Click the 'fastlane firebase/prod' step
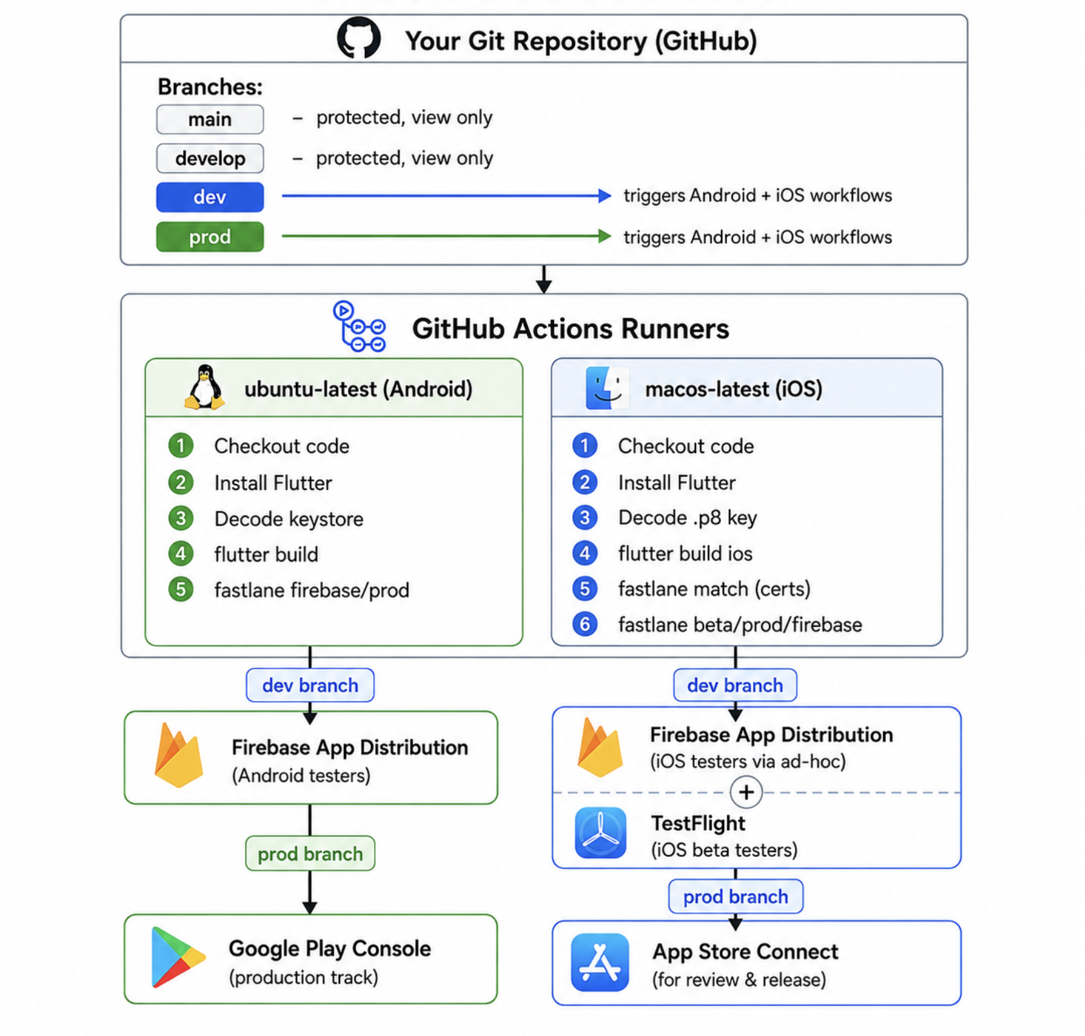Viewport: 1085px width, 1036px height. point(311,590)
